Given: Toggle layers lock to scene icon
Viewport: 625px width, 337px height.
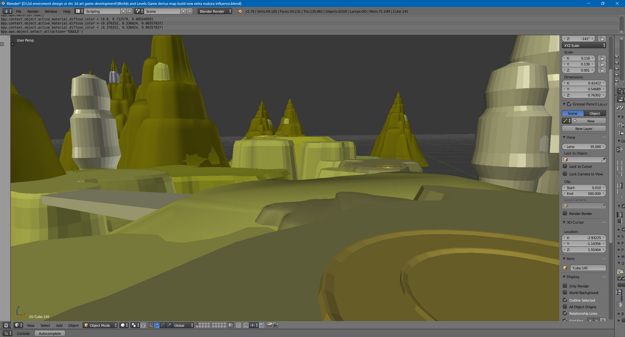Looking at the screenshot, I should [x=230, y=325].
